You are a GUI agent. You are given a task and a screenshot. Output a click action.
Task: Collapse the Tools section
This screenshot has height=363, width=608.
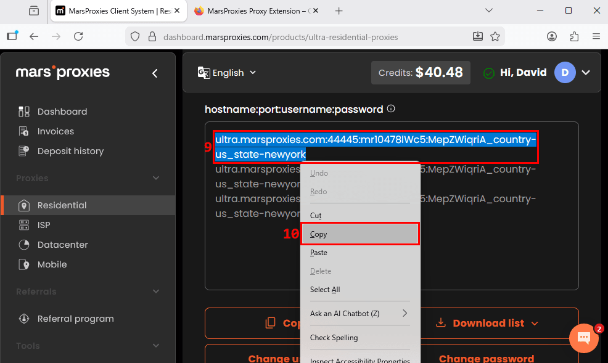[x=156, y=346]
